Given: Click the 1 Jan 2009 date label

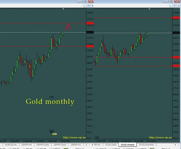Looking at the screenshot, I should 40,141.
